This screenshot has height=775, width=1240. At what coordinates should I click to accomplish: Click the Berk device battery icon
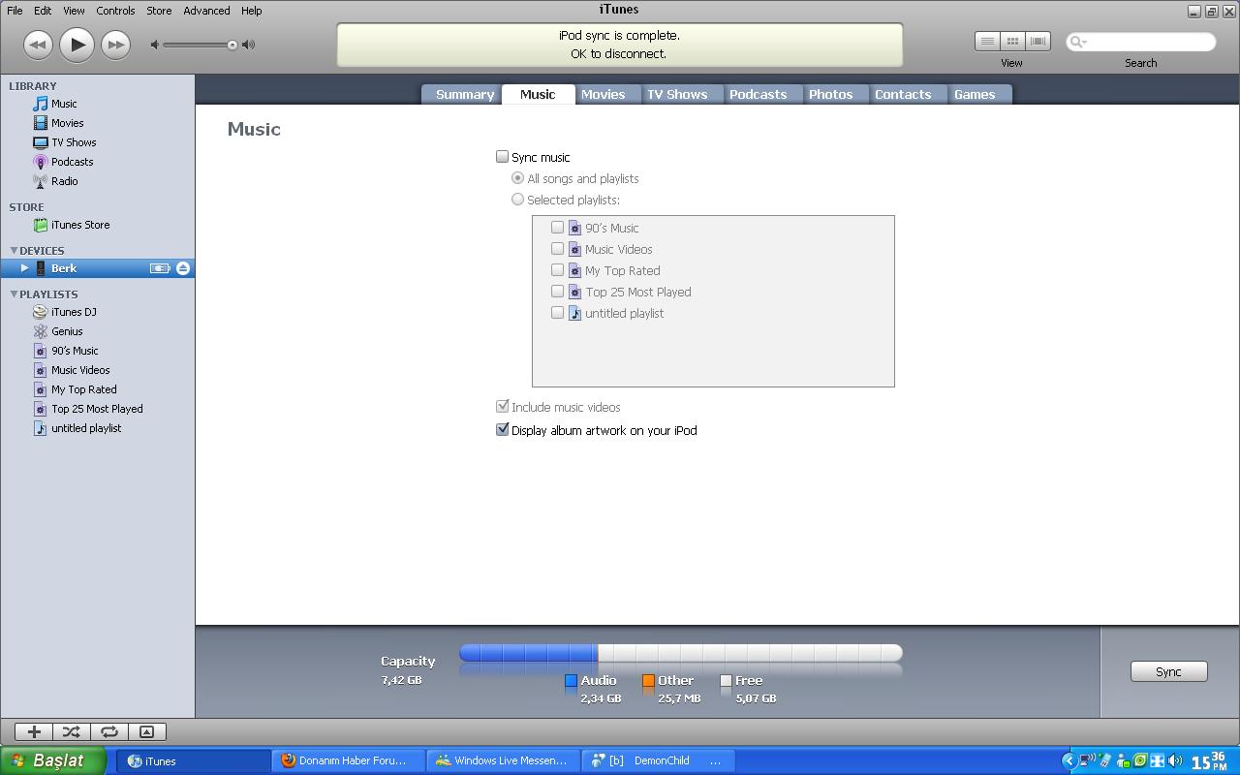coord(160,268)
